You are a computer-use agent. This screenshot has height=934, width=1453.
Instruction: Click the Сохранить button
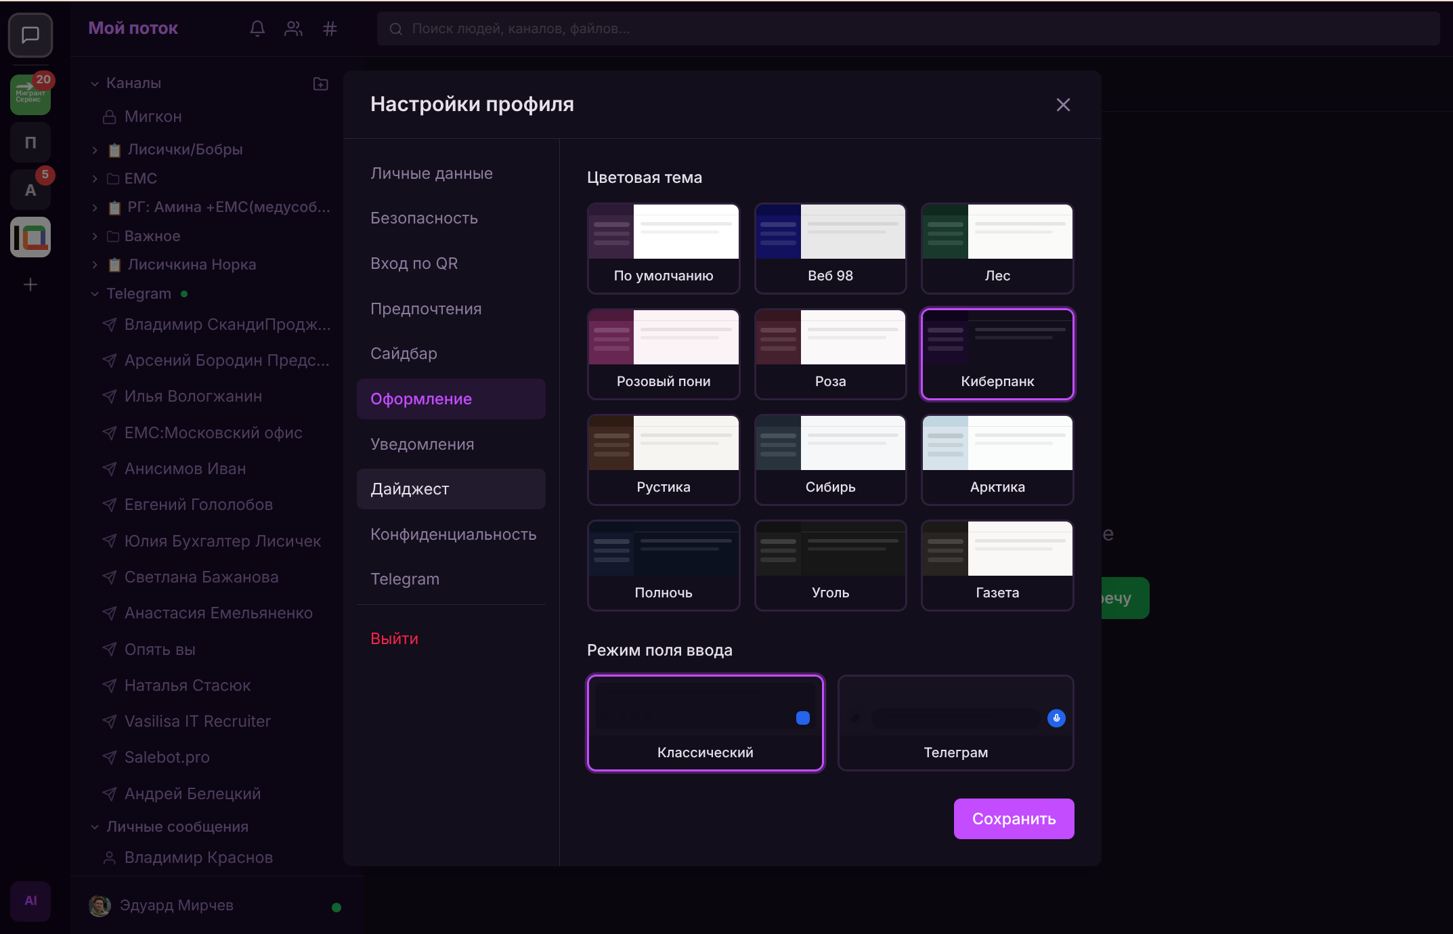(x=1014, y=819)
